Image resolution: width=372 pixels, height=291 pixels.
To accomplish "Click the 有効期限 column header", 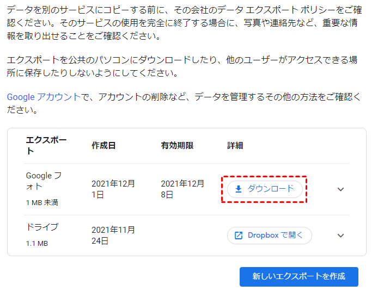I will [x=177, y=146].
